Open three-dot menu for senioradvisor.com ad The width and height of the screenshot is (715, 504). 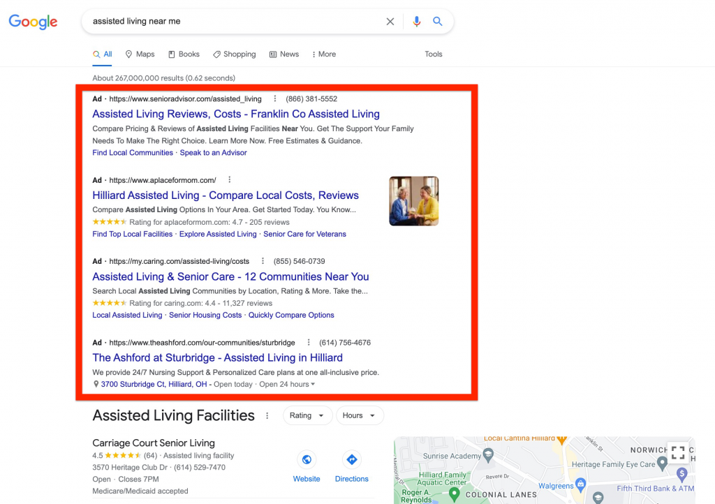(x=274, y=98)
